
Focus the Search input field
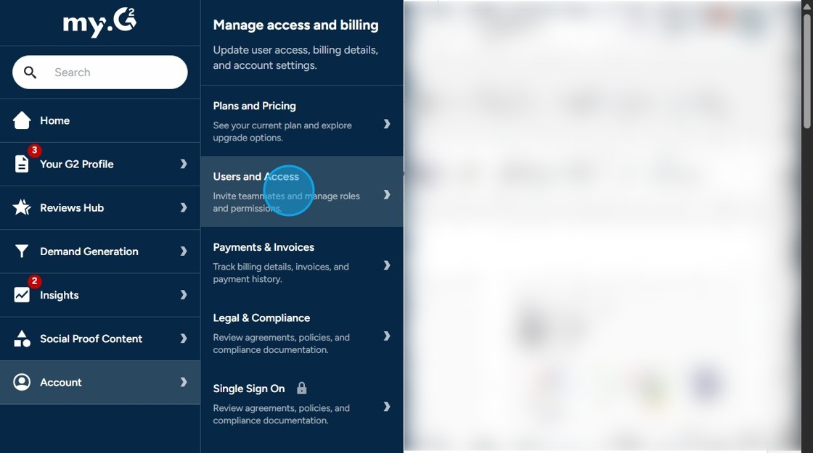(x=100, y=72)
